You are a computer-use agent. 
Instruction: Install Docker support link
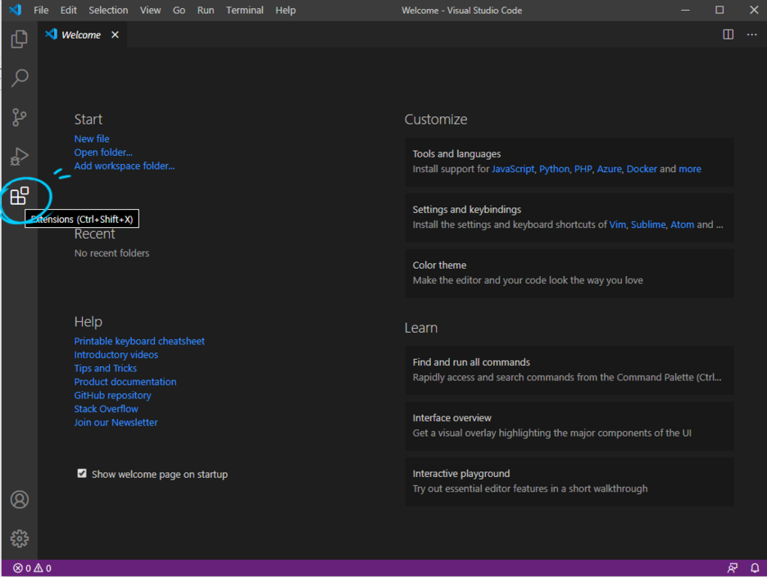click(x=642, y=169)
